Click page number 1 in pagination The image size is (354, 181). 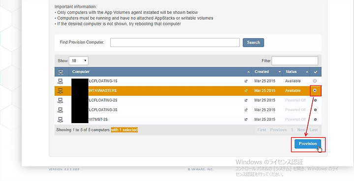292,130
